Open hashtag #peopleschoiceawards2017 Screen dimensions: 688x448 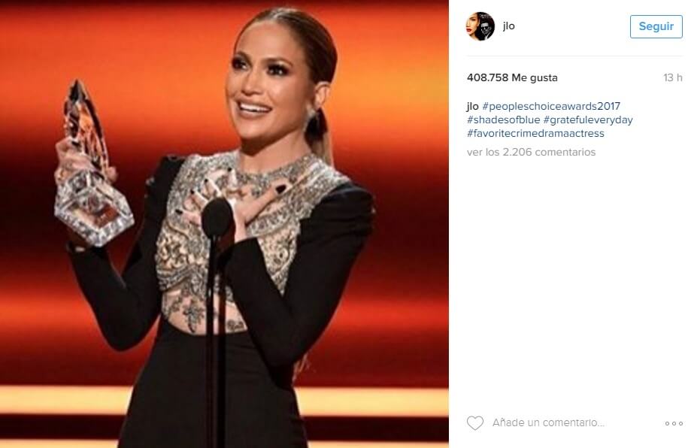pos(551,106)
